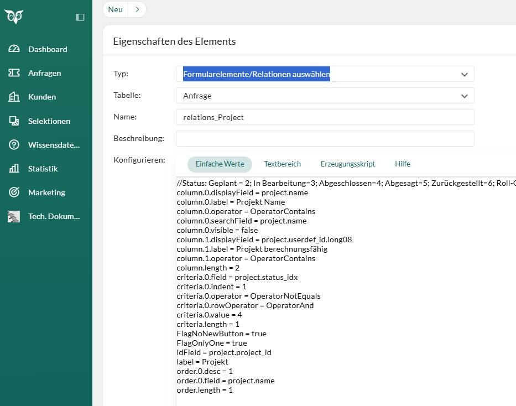Click the line 'idField = project.project_id'
Image resolution: width=516 pixels, height=406 pixels.
pos(224,352)
